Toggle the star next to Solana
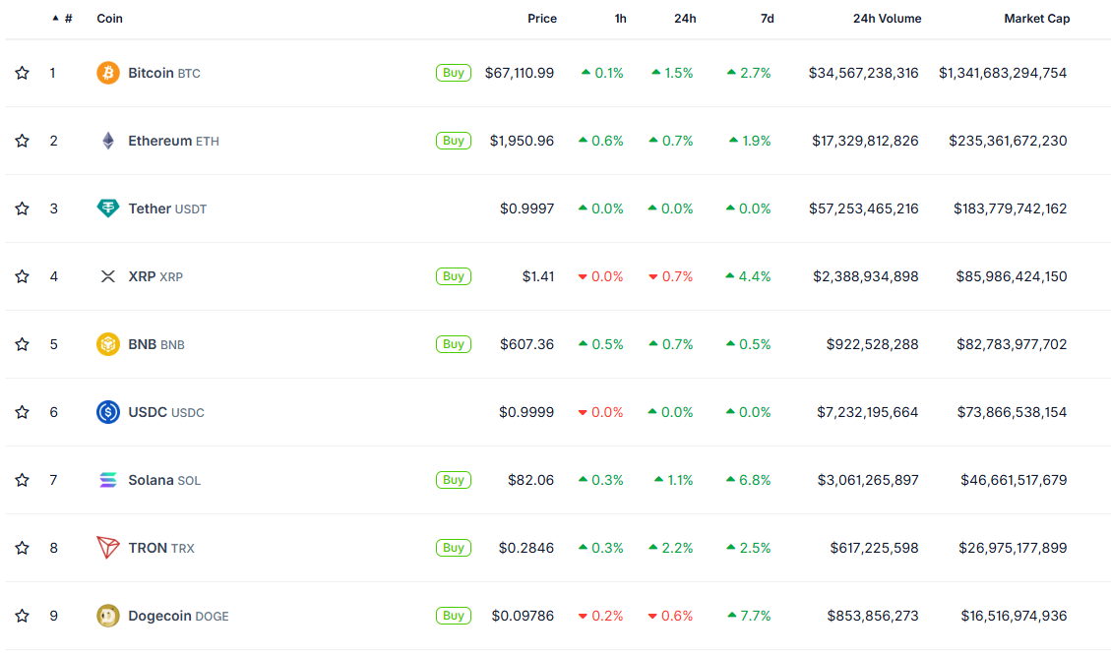This screenshot has width=1111, height=655. tap(22, 480)
